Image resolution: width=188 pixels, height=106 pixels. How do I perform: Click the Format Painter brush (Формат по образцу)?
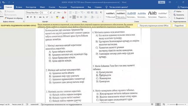click(x=14, y=18)
